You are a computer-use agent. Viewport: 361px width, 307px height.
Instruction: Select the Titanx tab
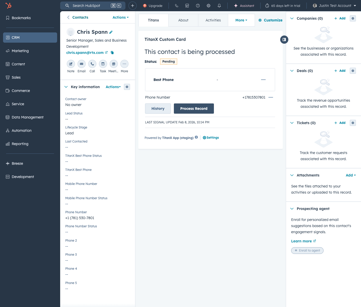(x=153, y=20)
